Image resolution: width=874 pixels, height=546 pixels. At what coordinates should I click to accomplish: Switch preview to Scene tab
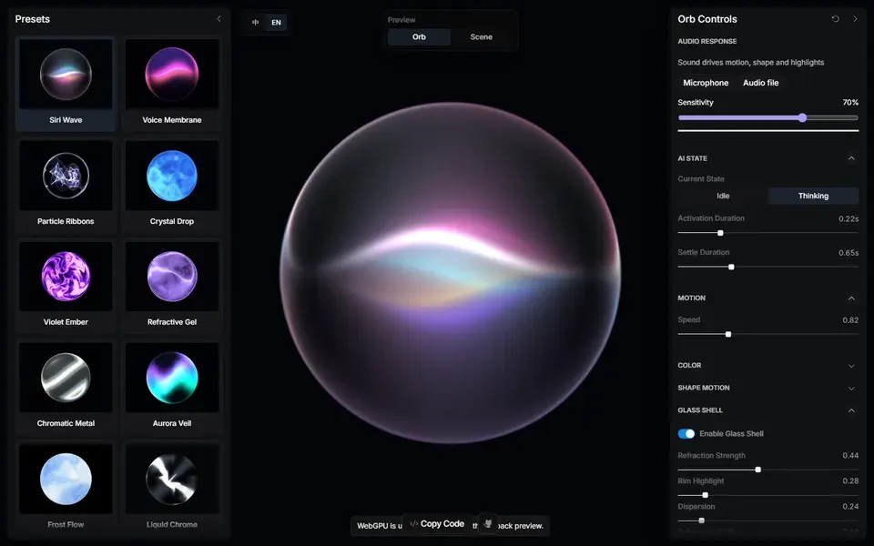[x=481, y=36]
